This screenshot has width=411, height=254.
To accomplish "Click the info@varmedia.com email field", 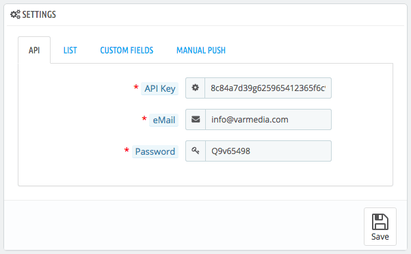I will coord(268,119).
